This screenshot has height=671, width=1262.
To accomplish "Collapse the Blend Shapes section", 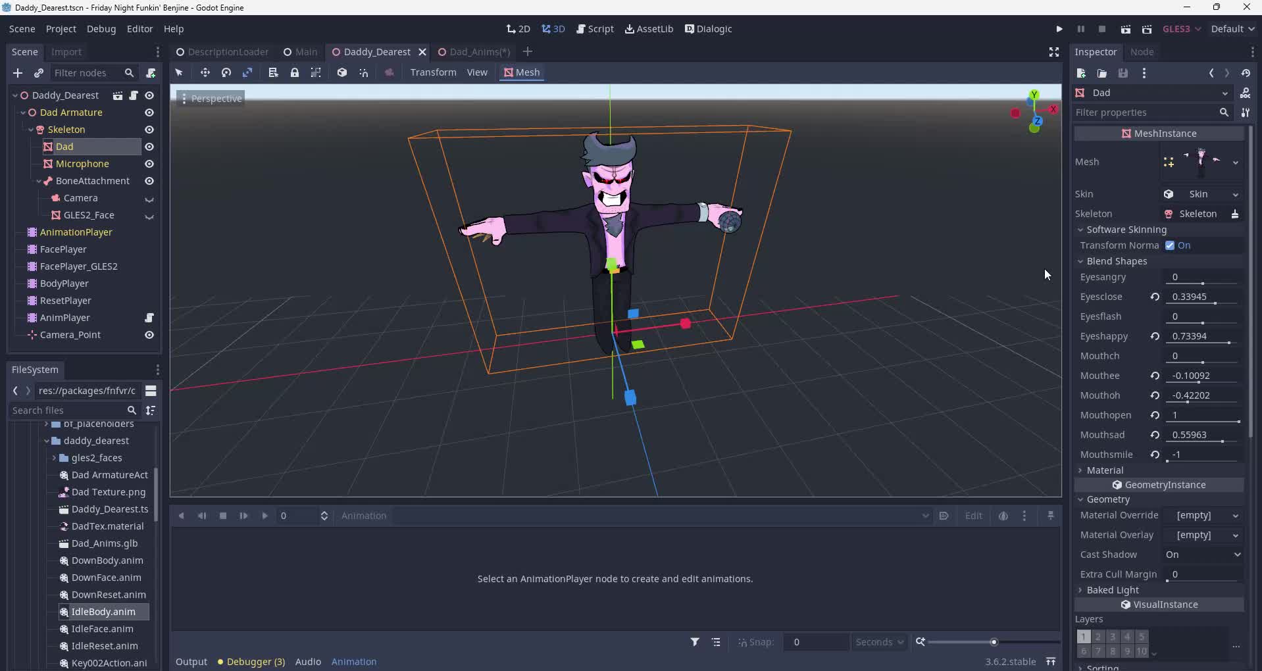I will pyautogui.click(x=1116, y=261).
